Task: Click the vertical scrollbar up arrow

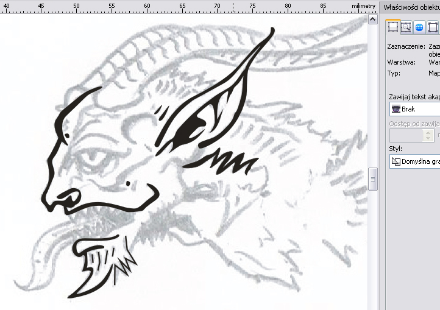Action: 373,19
